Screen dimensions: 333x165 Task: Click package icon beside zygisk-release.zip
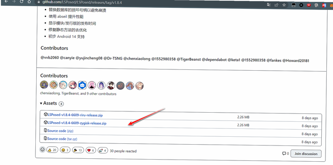click(x=45, y=122)
